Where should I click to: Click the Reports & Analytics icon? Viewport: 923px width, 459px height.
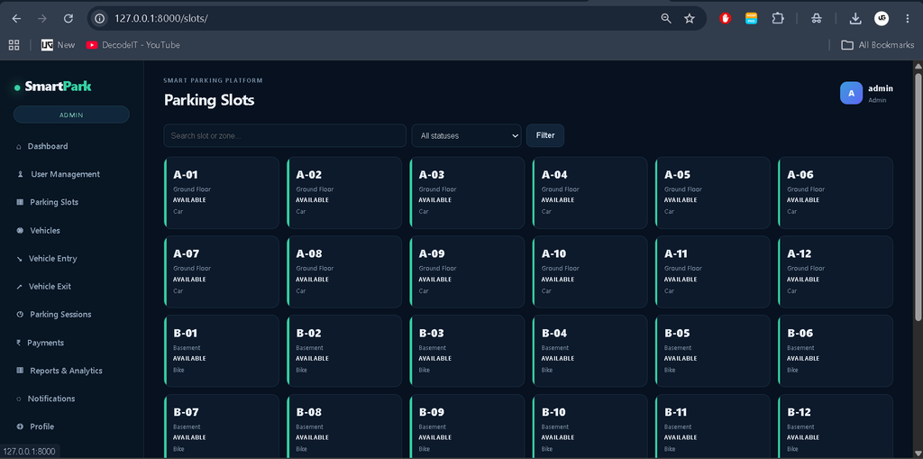[x=20, y=371]
